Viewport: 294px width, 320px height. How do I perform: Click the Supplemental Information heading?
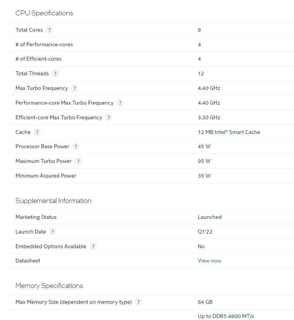coord(53,201)
